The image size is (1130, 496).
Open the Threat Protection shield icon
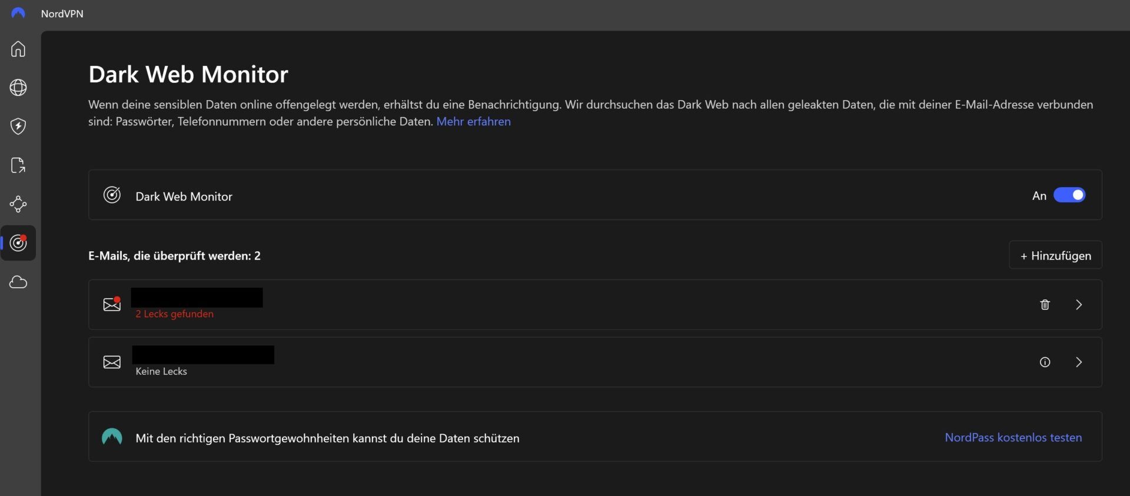click(18, 127)
